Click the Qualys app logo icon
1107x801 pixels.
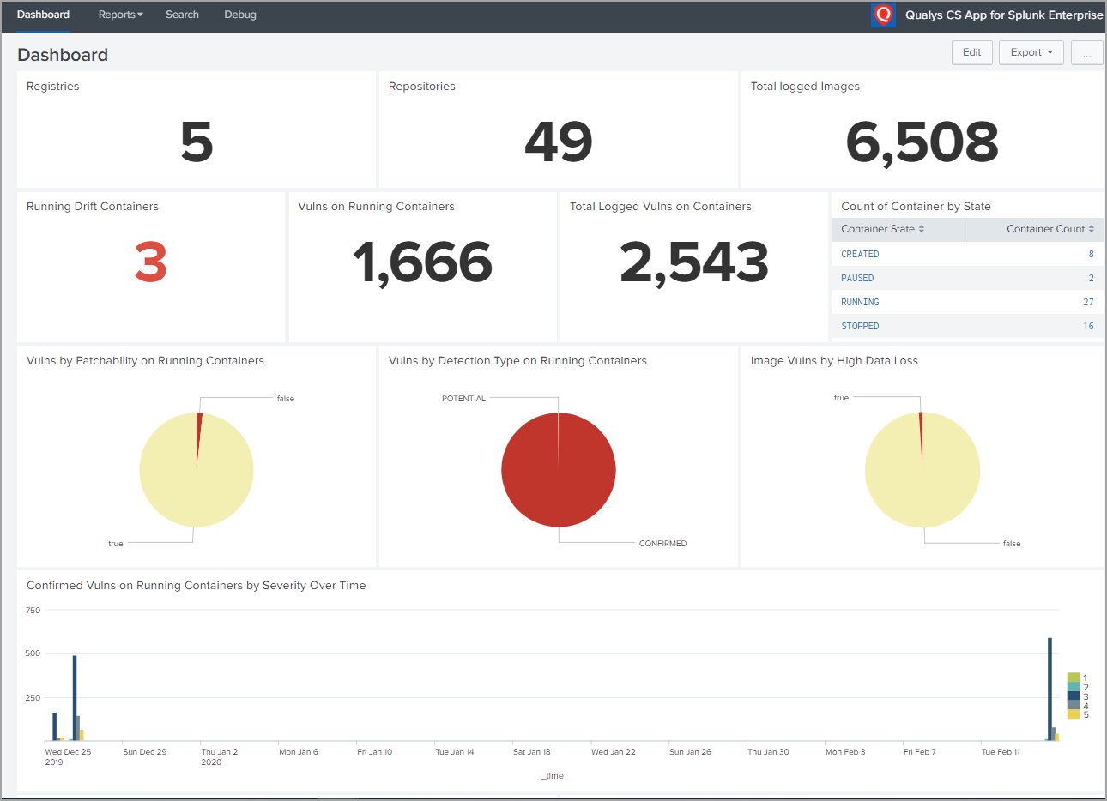(x=883, y=15)
